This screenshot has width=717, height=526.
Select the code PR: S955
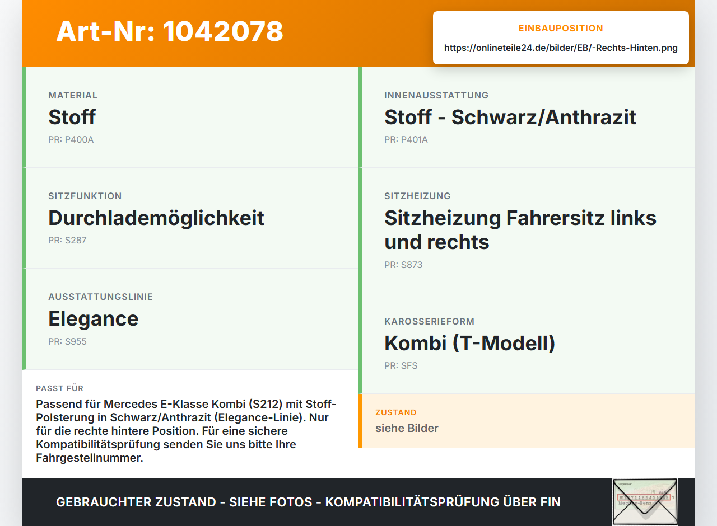point(67,341)
